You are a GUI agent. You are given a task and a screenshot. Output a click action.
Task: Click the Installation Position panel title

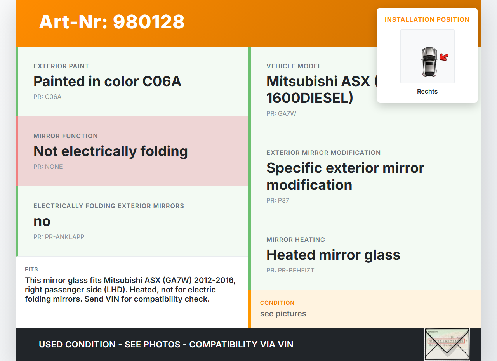(x=427, y=20)
